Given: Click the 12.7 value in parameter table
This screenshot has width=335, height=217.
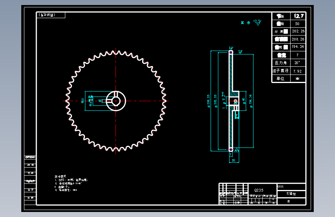Looking at the screenshot, I should (298, 16).
